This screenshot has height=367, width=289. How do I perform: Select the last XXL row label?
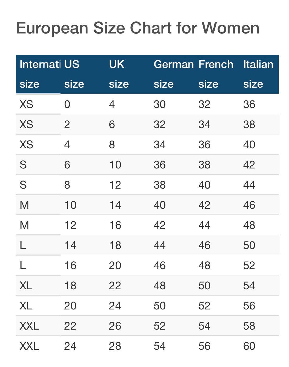click(29, 346)
